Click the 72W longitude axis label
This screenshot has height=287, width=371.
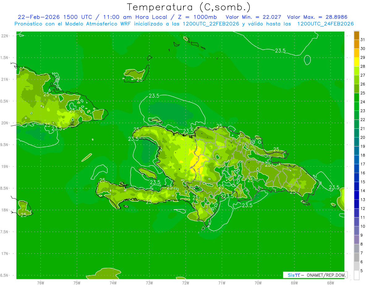pos(185,283)
